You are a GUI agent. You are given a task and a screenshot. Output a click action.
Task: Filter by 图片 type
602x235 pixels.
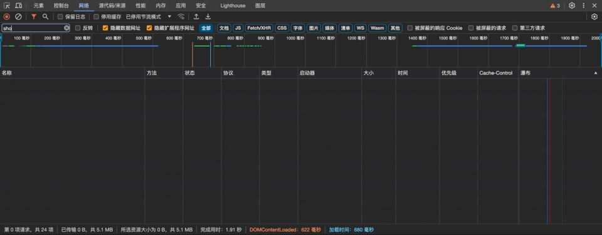coord(314,28)
